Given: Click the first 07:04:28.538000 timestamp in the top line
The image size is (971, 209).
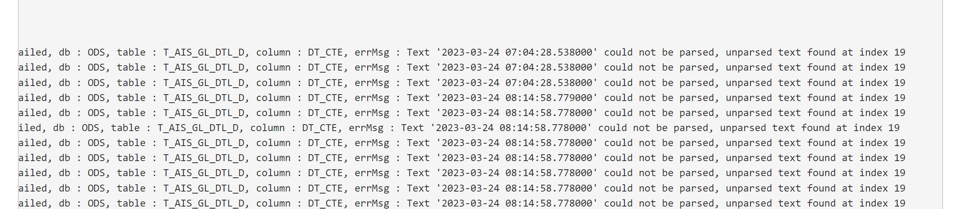Looking at the screenshot, I should pyautogui.click(x=517, y=52).
